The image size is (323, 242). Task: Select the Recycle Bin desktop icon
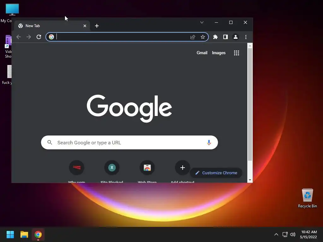click(307, 198)
